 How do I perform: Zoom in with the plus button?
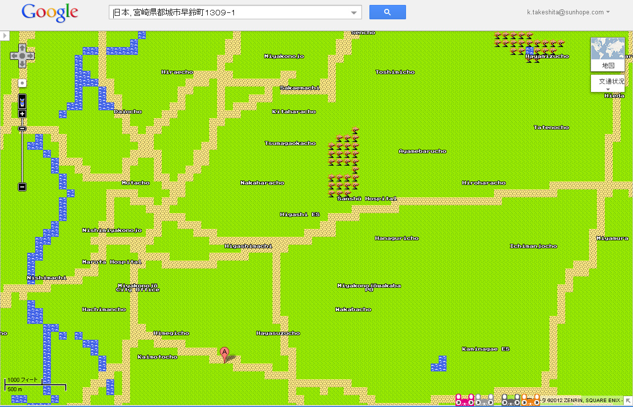point(22,114)
